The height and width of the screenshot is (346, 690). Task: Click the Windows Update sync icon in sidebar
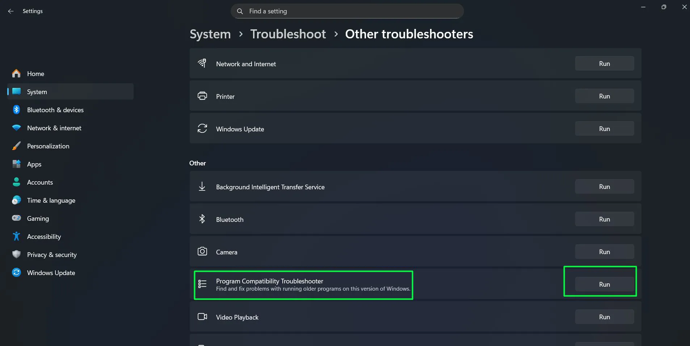[x=16, y=273]
